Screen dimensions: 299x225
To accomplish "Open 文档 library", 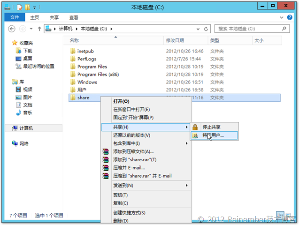I will point(28,105).
